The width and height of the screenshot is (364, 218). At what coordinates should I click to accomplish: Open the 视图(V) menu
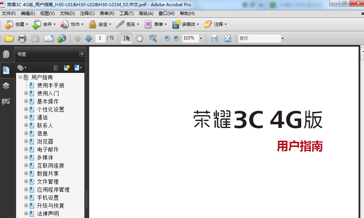pyautogui.click(x=48, y=13)
